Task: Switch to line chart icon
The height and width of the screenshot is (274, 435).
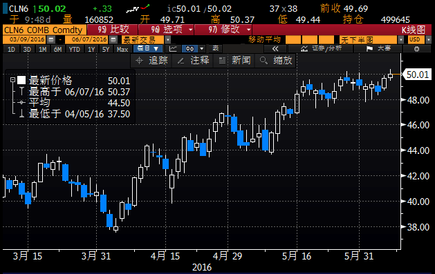Action: pos(173,49)
